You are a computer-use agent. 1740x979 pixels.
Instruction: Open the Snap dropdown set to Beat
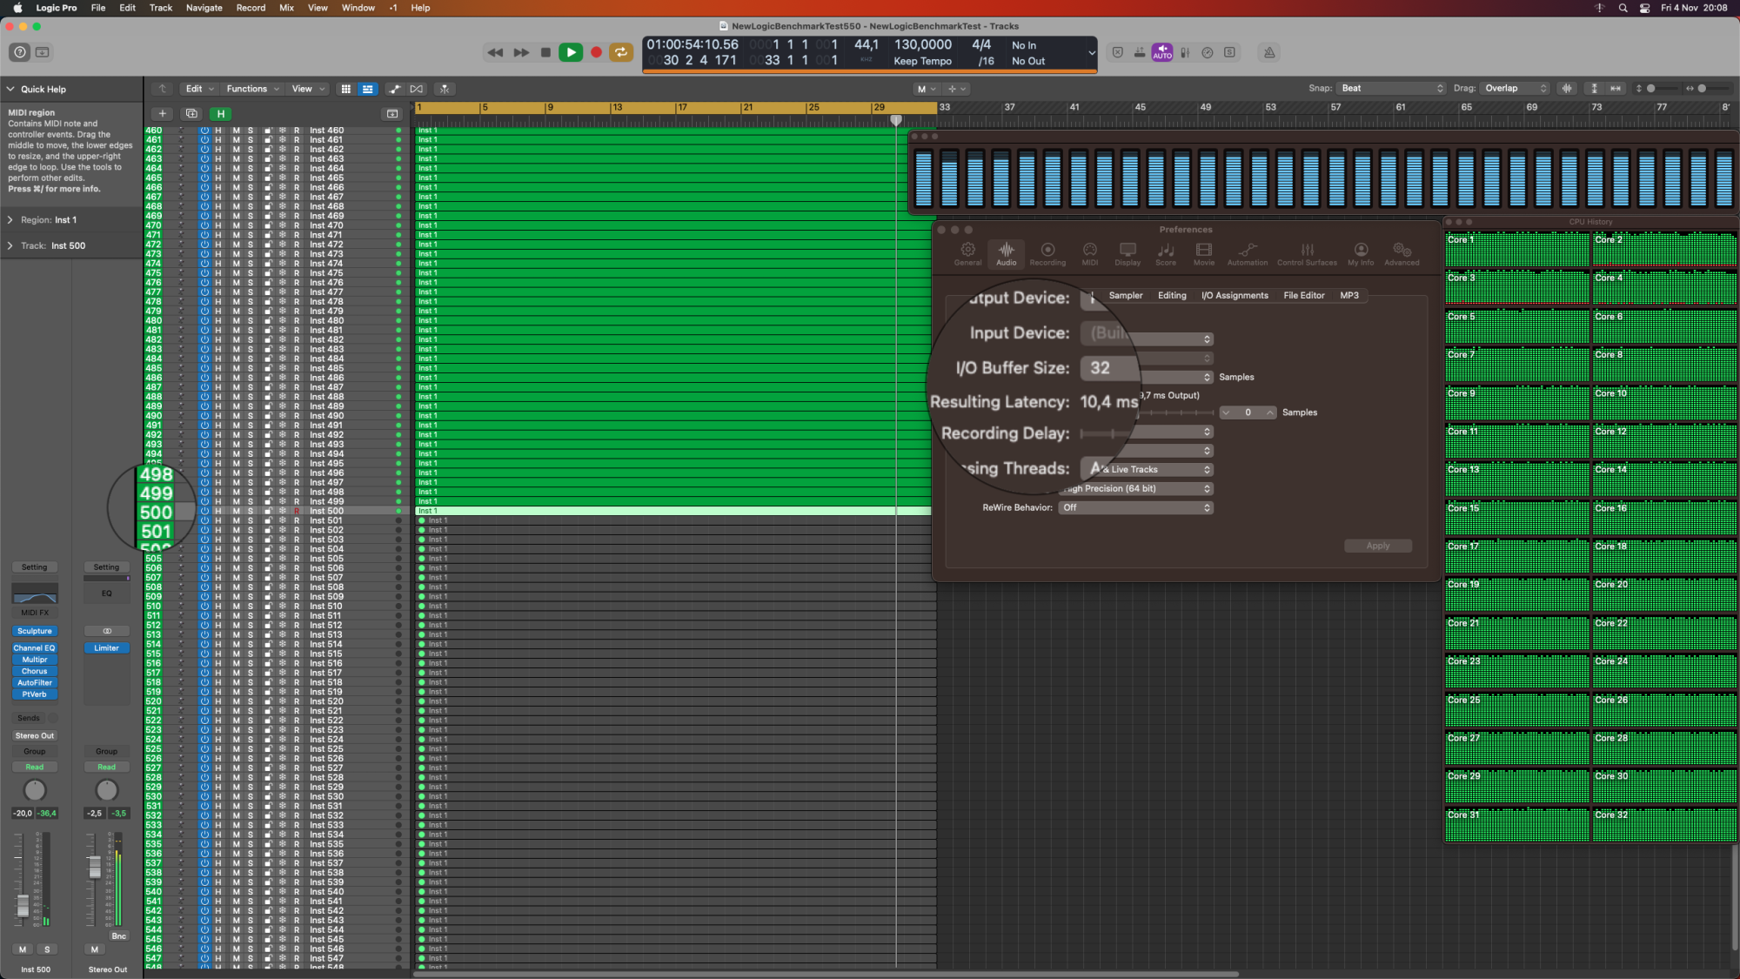(1391, 88)
